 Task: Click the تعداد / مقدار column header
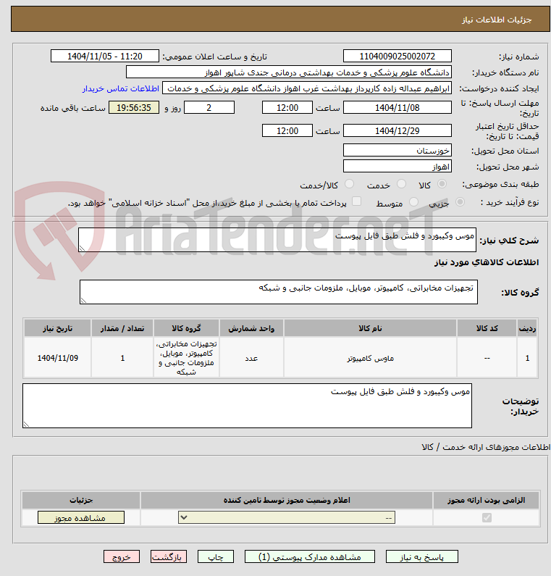tap(122, 328)
